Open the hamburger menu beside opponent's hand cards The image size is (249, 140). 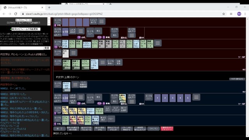[x=102, y=21]
